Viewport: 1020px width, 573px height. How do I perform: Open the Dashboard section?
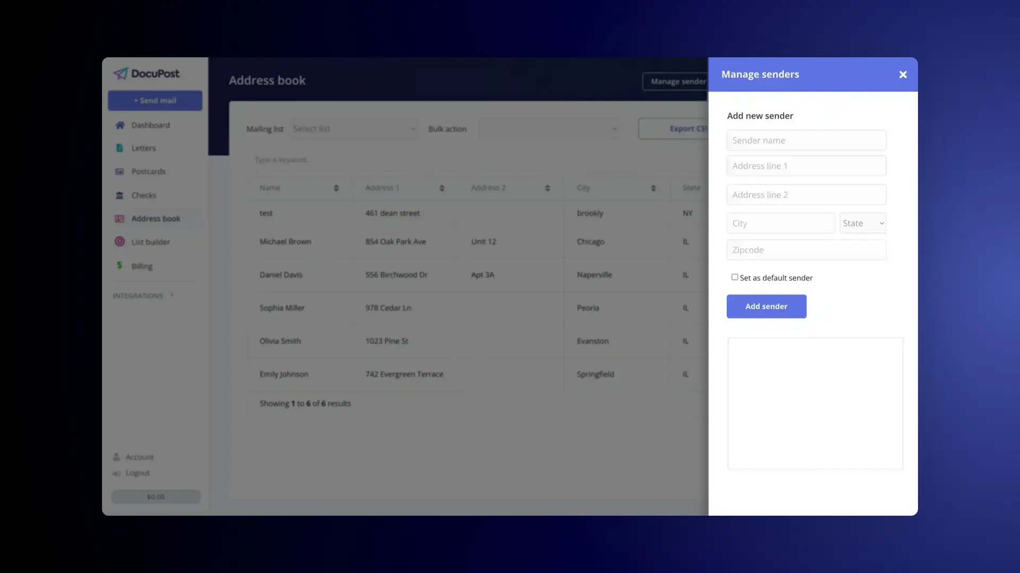click(151, 125)
